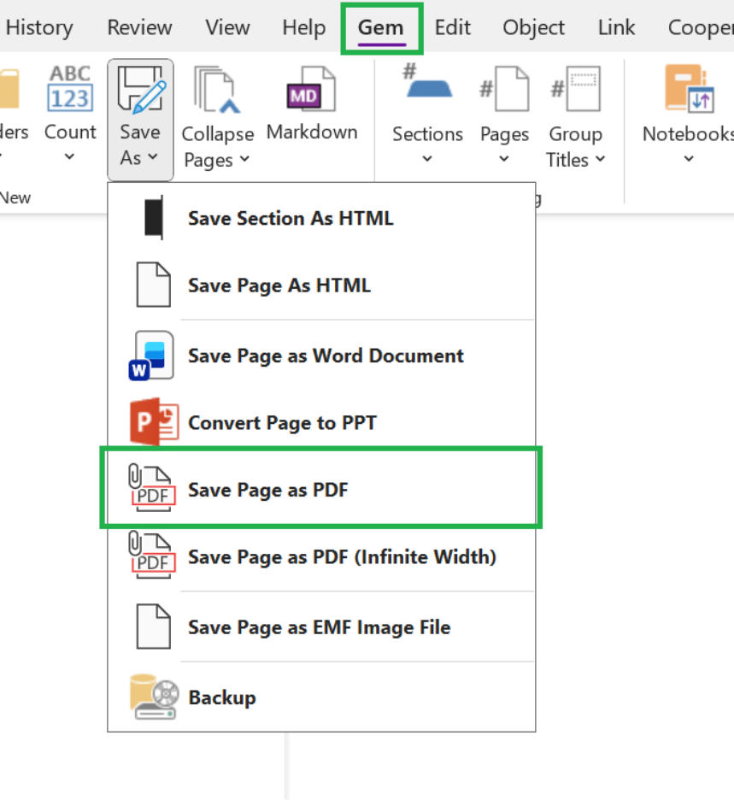Screen dimensions: 734x800
Task: Click the partially visible Folders icon
Action: 9,90
